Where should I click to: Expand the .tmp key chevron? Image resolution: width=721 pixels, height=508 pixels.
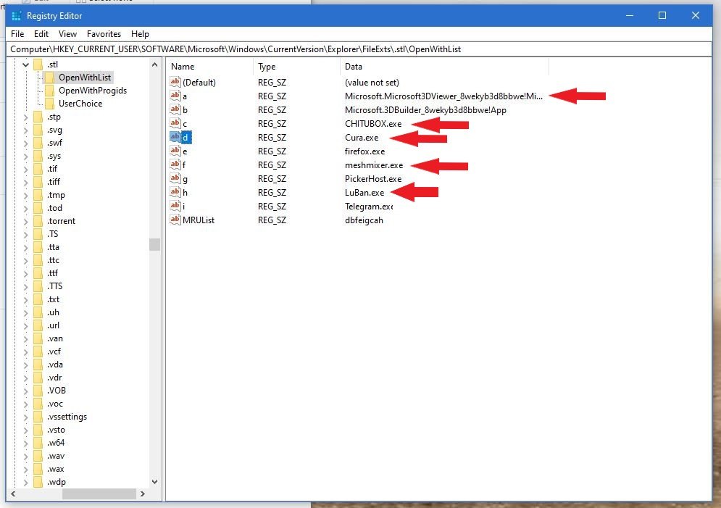[x=26, y=196]
